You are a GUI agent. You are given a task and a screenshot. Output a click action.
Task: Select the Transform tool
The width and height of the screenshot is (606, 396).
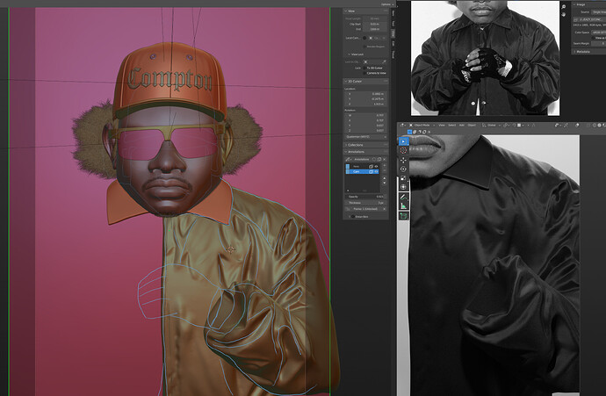pyautogui.click(x=403, y=187)
